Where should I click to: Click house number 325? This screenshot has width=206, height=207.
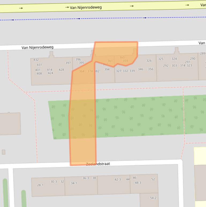click(x=160, y=59)
